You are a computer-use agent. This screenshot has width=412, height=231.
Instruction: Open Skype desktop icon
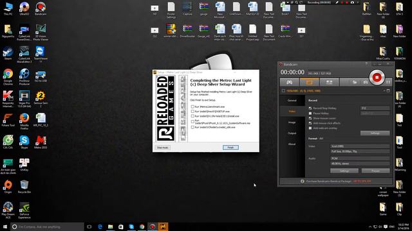pyautogui.click(x=24, y=142)
